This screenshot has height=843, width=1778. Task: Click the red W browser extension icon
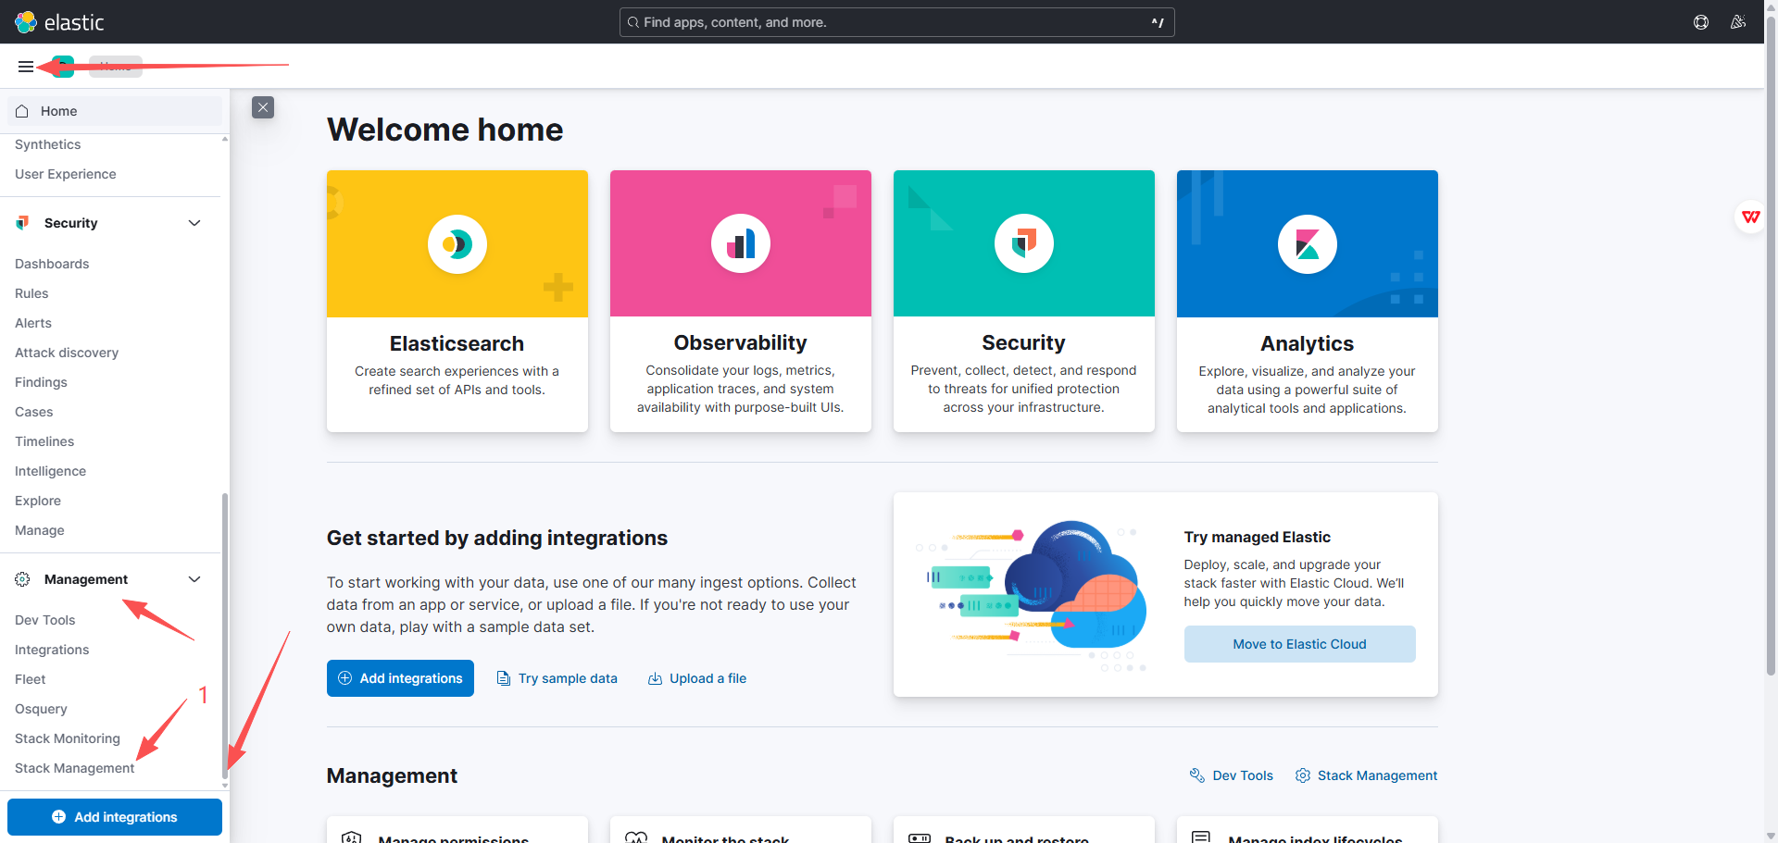pos(1750,217)
